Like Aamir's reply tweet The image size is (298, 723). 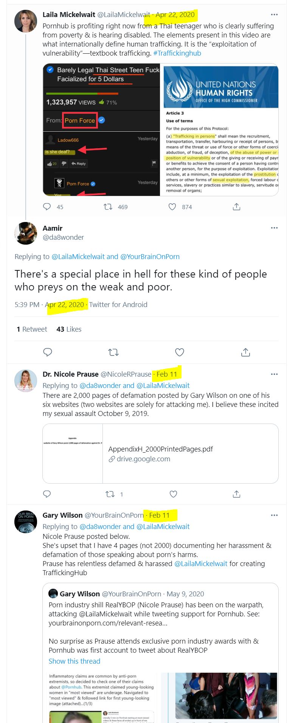pyautogui.click(x=180, y=352)
